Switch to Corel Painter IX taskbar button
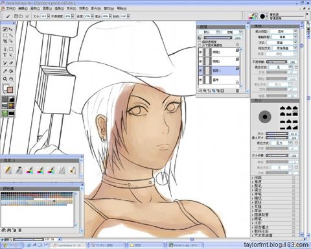This screenshot has height=249, width=311. click(x=68, y=245)
